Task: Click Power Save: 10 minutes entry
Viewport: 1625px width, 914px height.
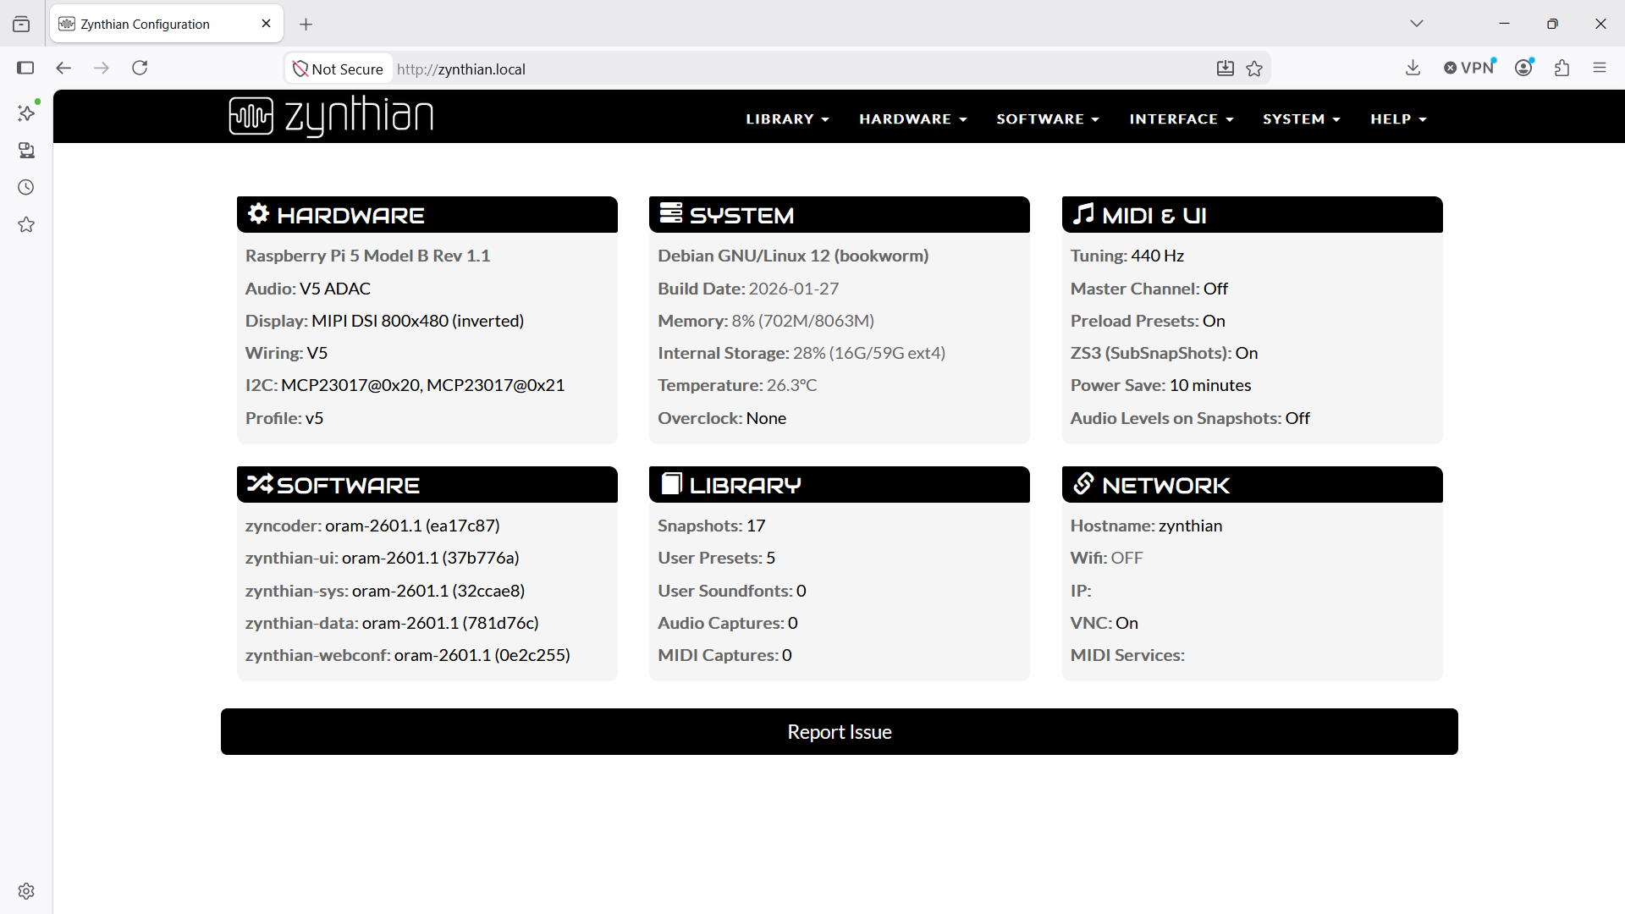Action: [x=1160, y=385]
